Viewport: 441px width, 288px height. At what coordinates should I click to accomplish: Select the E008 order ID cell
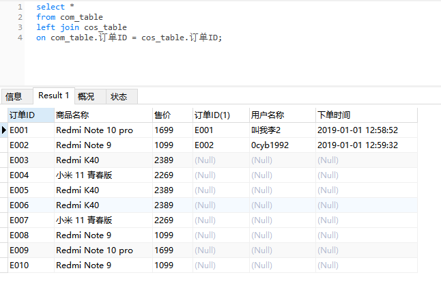31,235
